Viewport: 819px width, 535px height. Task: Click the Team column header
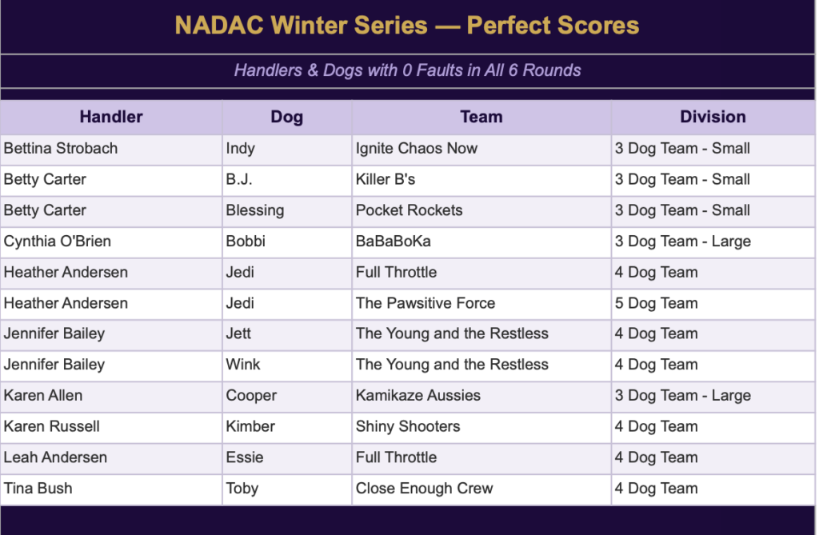481,117
